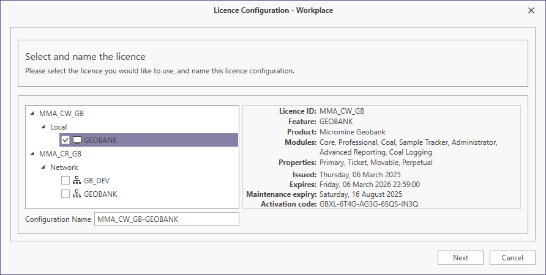The height and width of the screenshot is (275, 546).
Task: Select the MMA_CR_GB licence label
Action: point(60,154)
